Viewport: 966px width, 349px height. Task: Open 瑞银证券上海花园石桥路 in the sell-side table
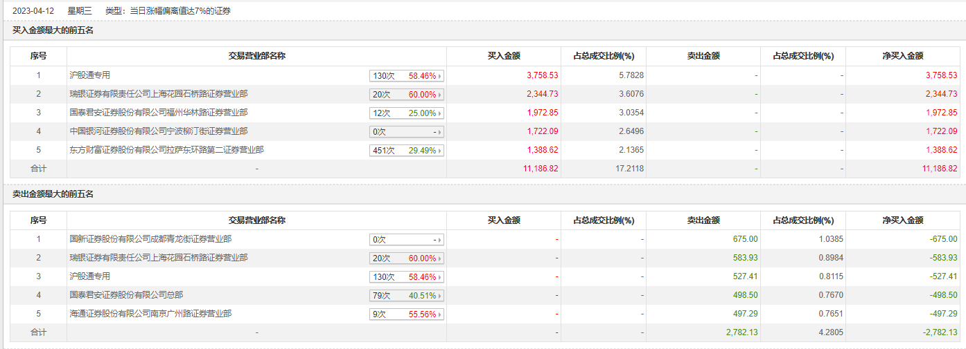coord(159,258)
